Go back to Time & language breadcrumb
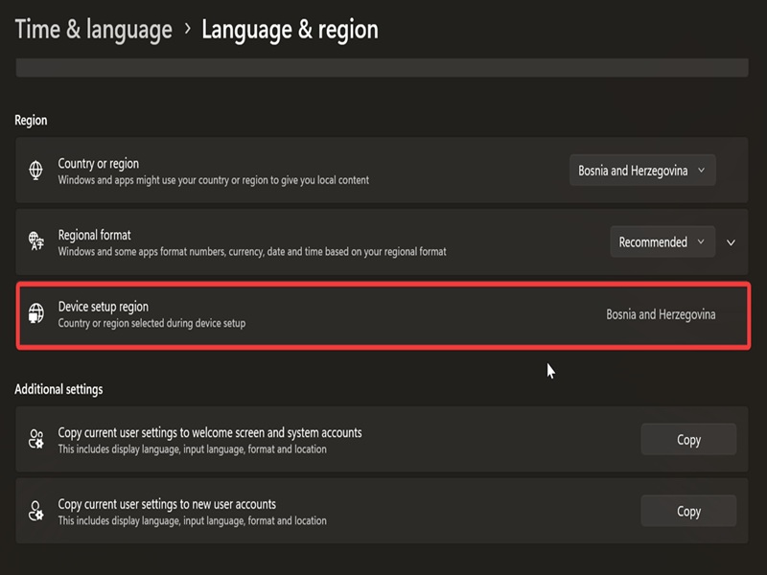767x575 pixels. [93, 30]
